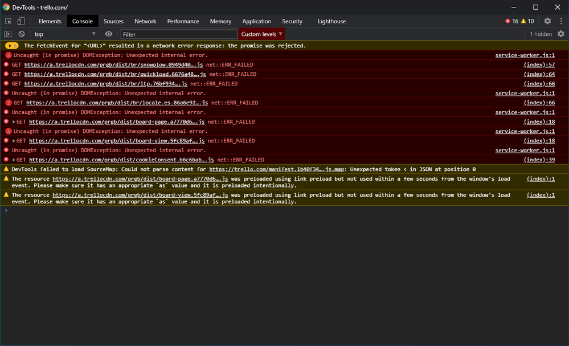This screenshot has width=569, height=346.
Task: Open the manifest.1b40f34 js.map link
Action: (x=276, y=169)
